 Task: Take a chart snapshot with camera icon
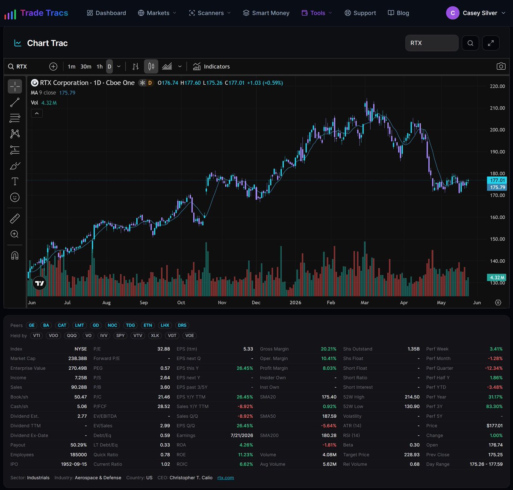pos(501,66)
